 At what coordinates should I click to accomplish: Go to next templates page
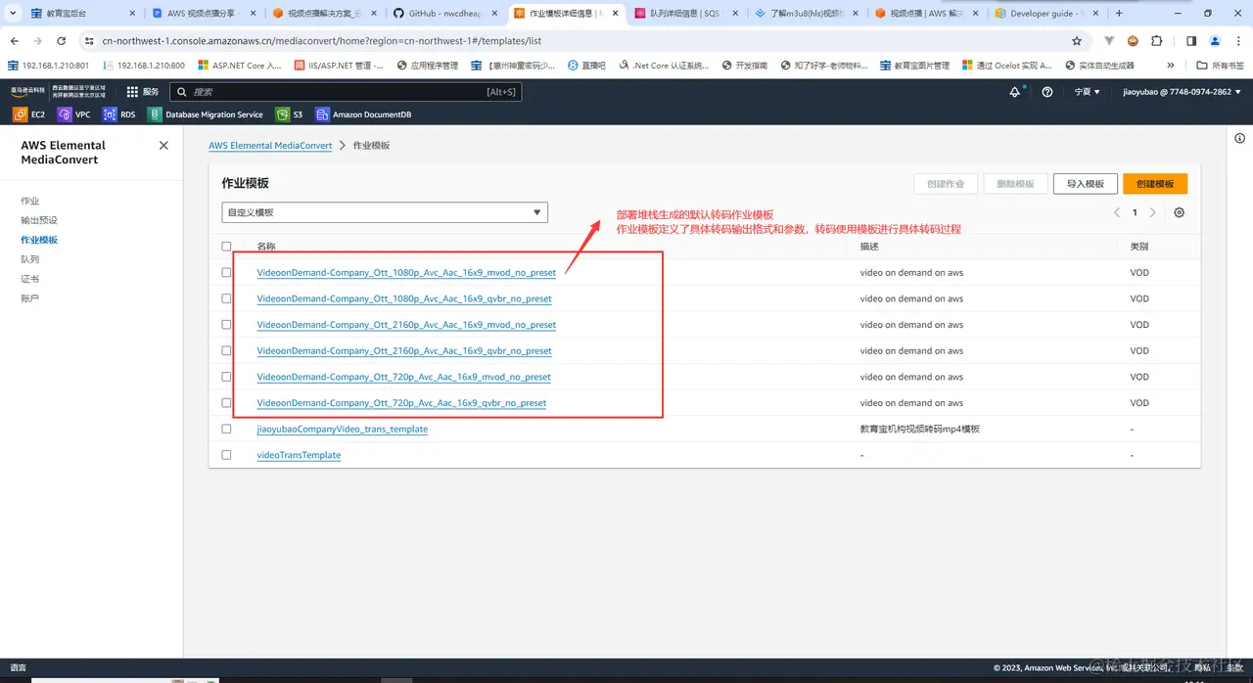(x=1152, y=212)
